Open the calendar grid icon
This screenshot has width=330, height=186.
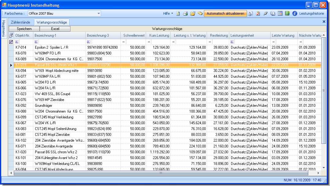280,13
